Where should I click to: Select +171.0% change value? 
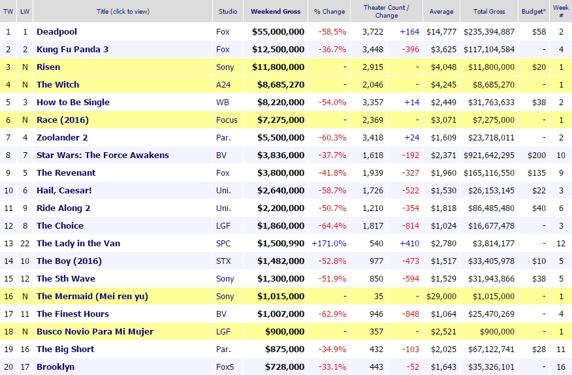click(x=328, y=243)
